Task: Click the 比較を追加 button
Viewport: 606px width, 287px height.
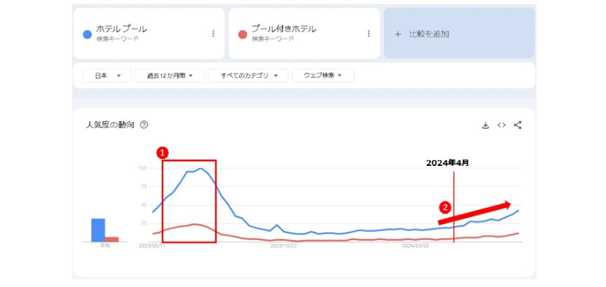Action: pos(459,34)
